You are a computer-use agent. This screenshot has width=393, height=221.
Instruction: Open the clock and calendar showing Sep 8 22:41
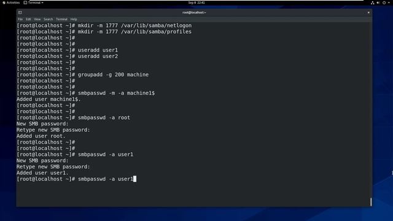196,2
